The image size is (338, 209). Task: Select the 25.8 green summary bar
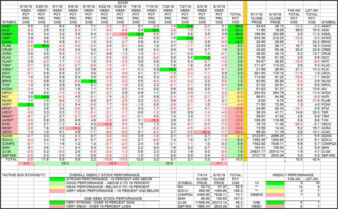coord(169,164)
